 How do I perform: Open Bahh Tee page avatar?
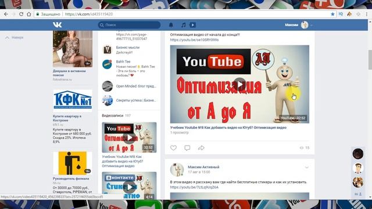pyautogui.click(x=107, y=64)
